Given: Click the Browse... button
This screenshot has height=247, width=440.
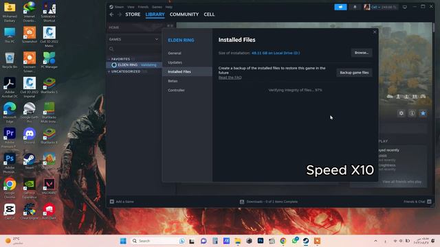Looking at the screenshot, I should point(362,53).
